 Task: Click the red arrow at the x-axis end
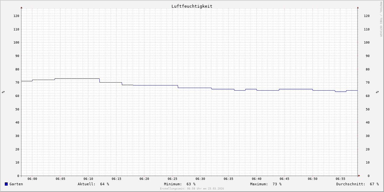pyautogui.click(x=359, y=176)
